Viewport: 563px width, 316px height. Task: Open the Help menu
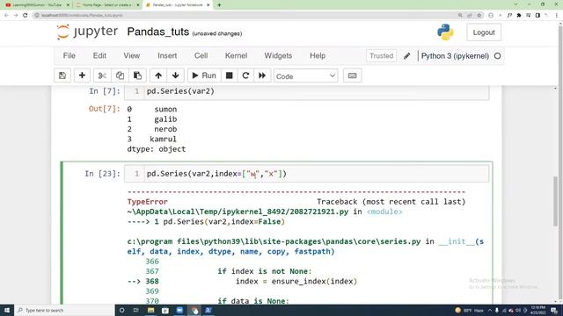pos(318,56)
